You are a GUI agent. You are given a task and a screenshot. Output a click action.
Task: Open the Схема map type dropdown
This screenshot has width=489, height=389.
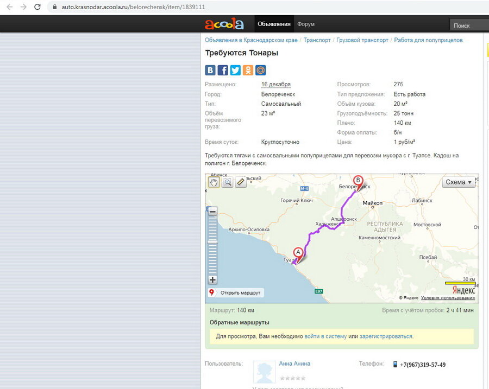459,182
